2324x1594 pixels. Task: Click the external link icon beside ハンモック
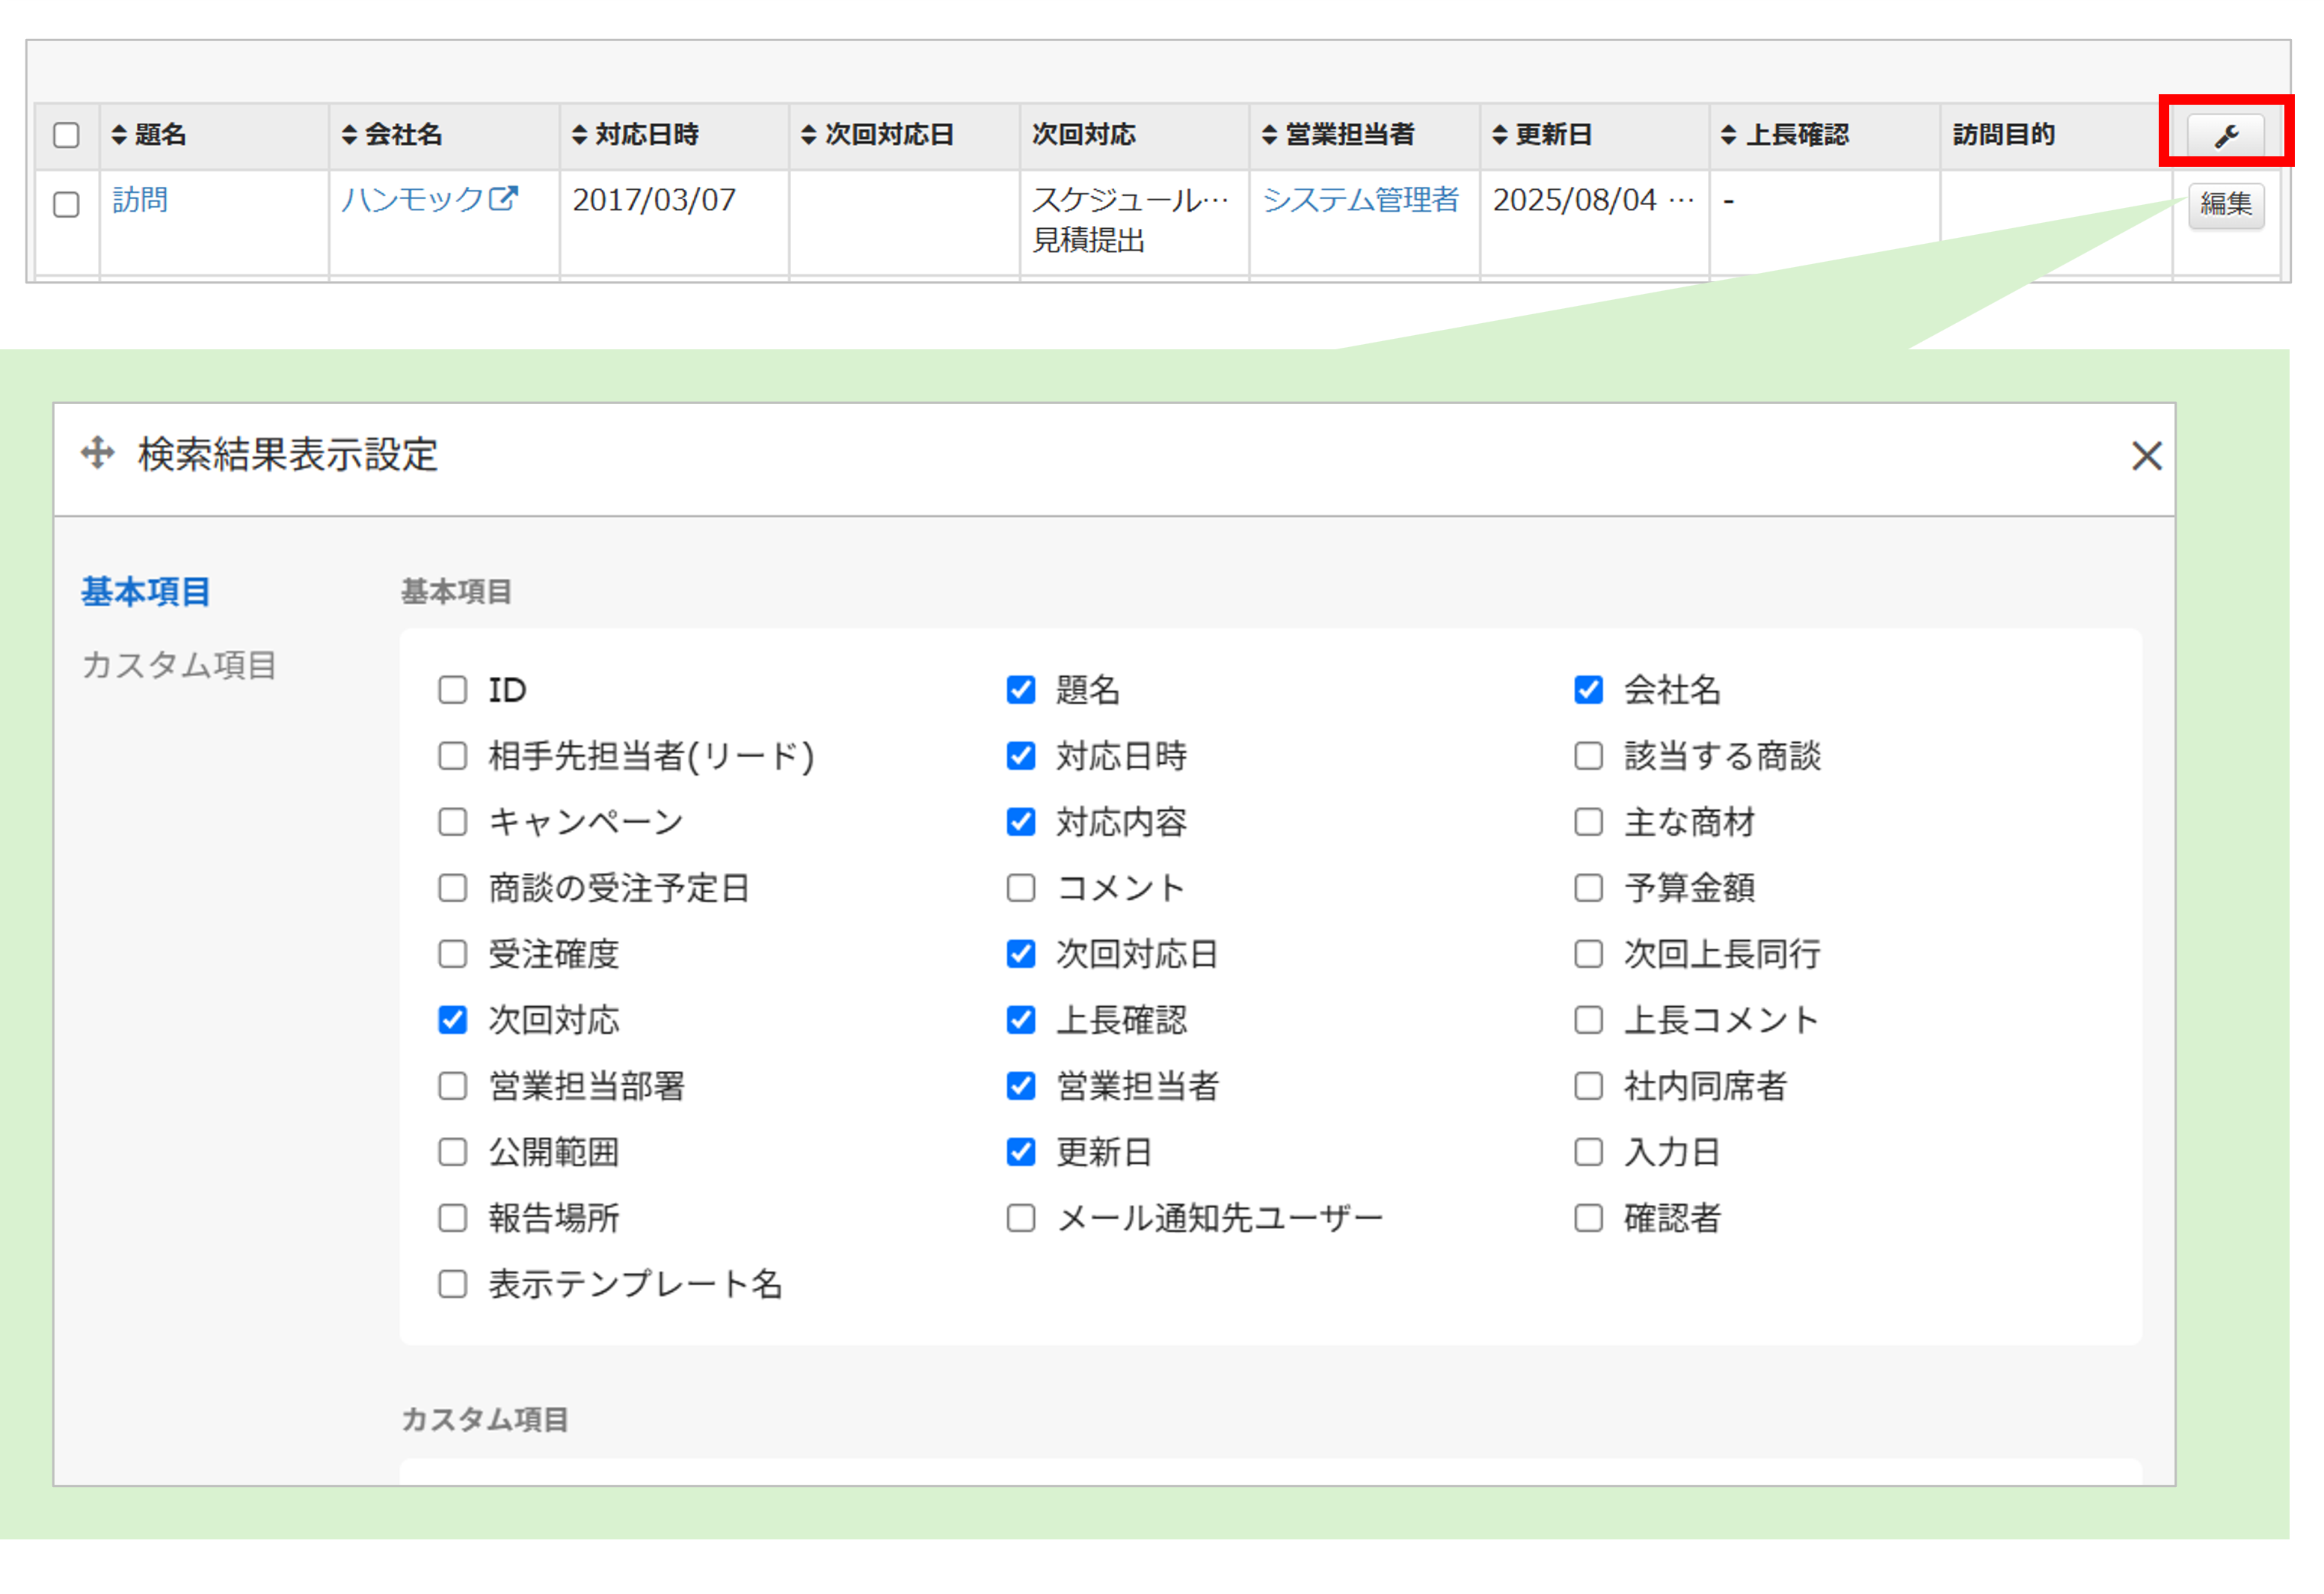point(503,198)
